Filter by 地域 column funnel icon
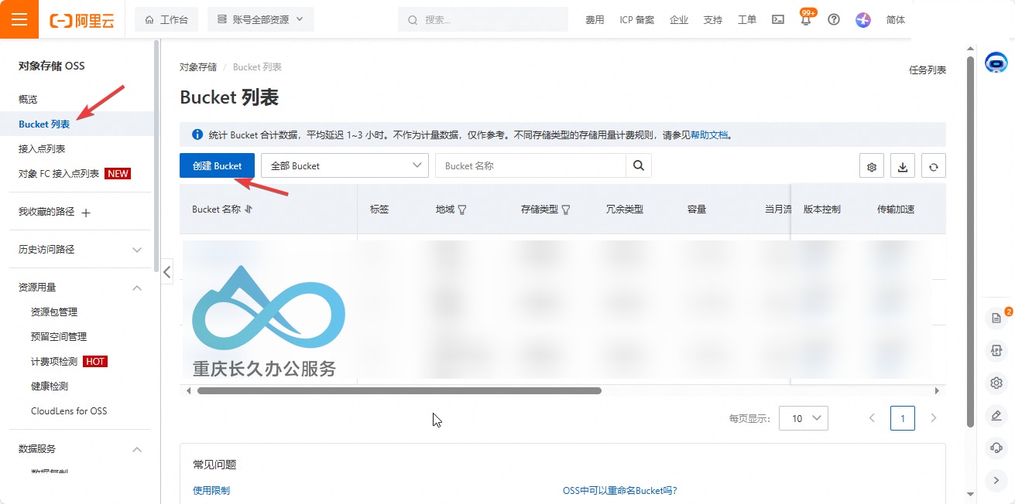Viewport: 1015px width, 504px height. tap(462, 209)
